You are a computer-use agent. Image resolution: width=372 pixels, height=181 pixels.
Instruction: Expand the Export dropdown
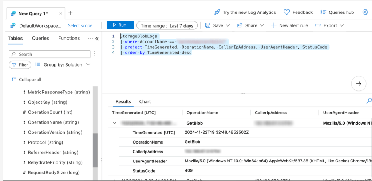pos(329,25)
